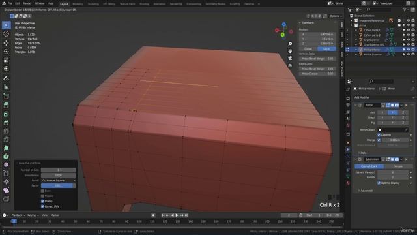
Task: Toggle Mirror Axis Y button
Action: tap(392, 112)
